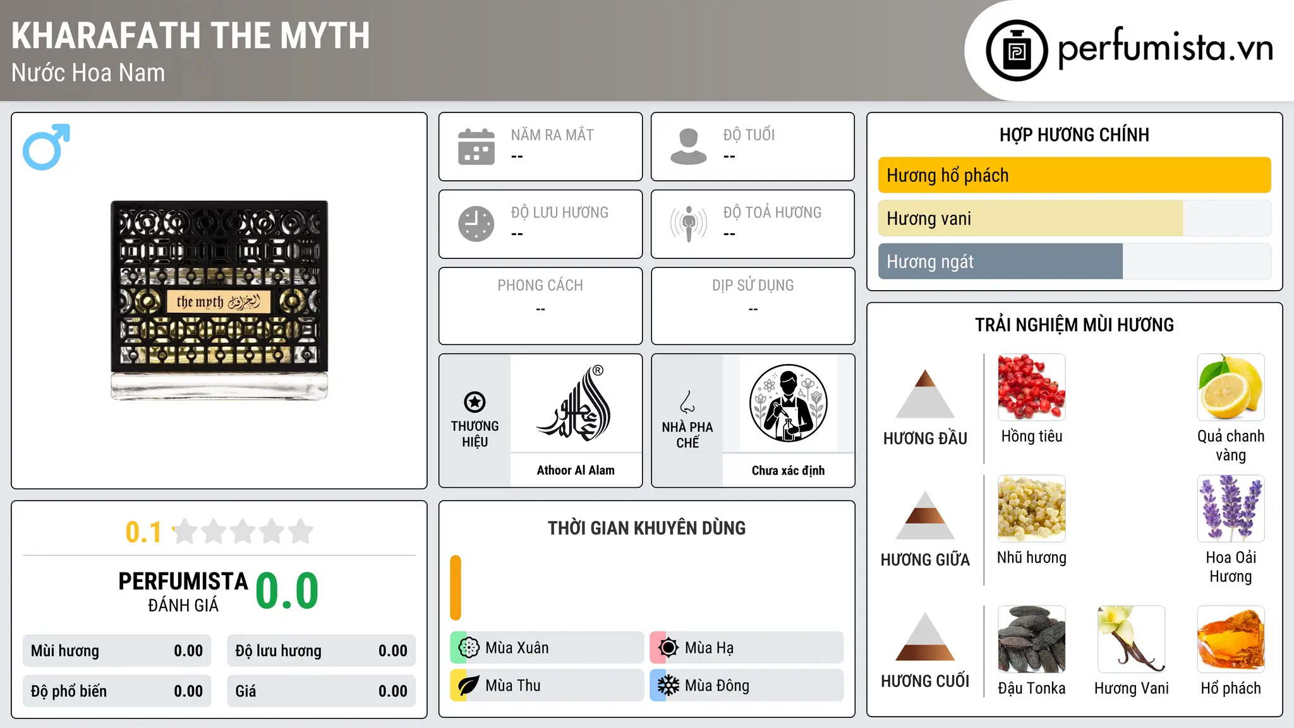Click the perfumista.vn perfume bottle logo icon
The image size is (1294, 728).
tap(1017, 51)
